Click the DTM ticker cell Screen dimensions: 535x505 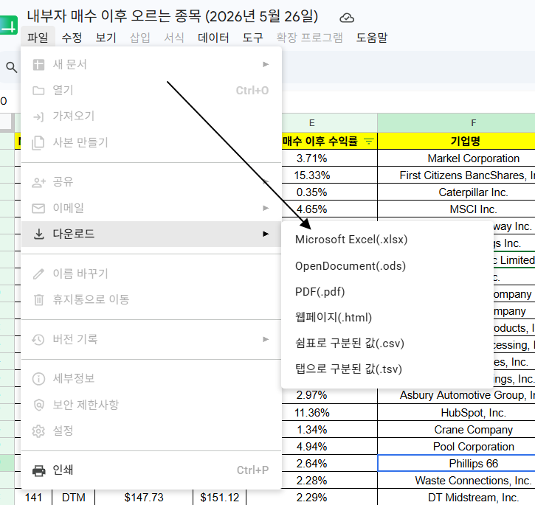point(73,498)
